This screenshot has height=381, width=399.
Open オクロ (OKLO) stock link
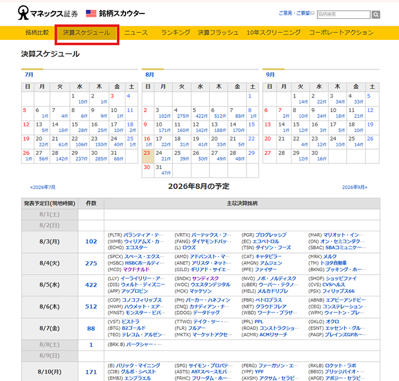[x=332, y=322]
